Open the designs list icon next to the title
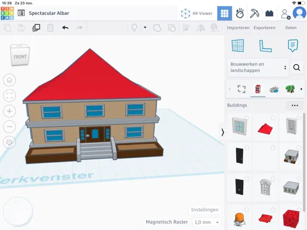Screen dimensions: 307x230 [x=21, y=13]
